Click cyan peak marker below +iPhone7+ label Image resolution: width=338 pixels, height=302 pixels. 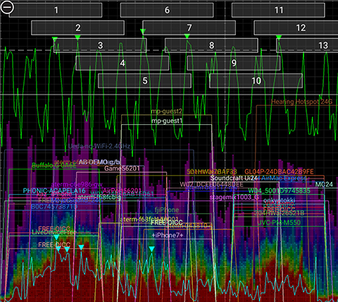coord(151,249)
